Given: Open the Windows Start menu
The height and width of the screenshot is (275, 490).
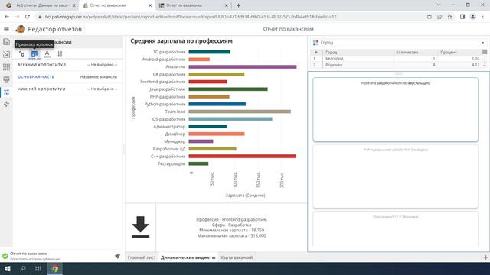Looking at the screenshot, I should (8, 268).
